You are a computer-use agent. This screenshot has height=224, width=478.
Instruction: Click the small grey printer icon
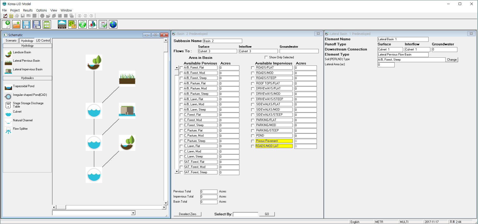click(x=17, y=16)
